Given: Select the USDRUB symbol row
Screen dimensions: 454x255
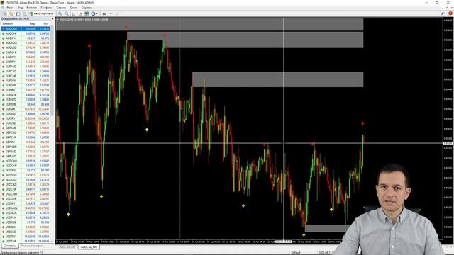Looking at the screenshot, I should [26, 222].
